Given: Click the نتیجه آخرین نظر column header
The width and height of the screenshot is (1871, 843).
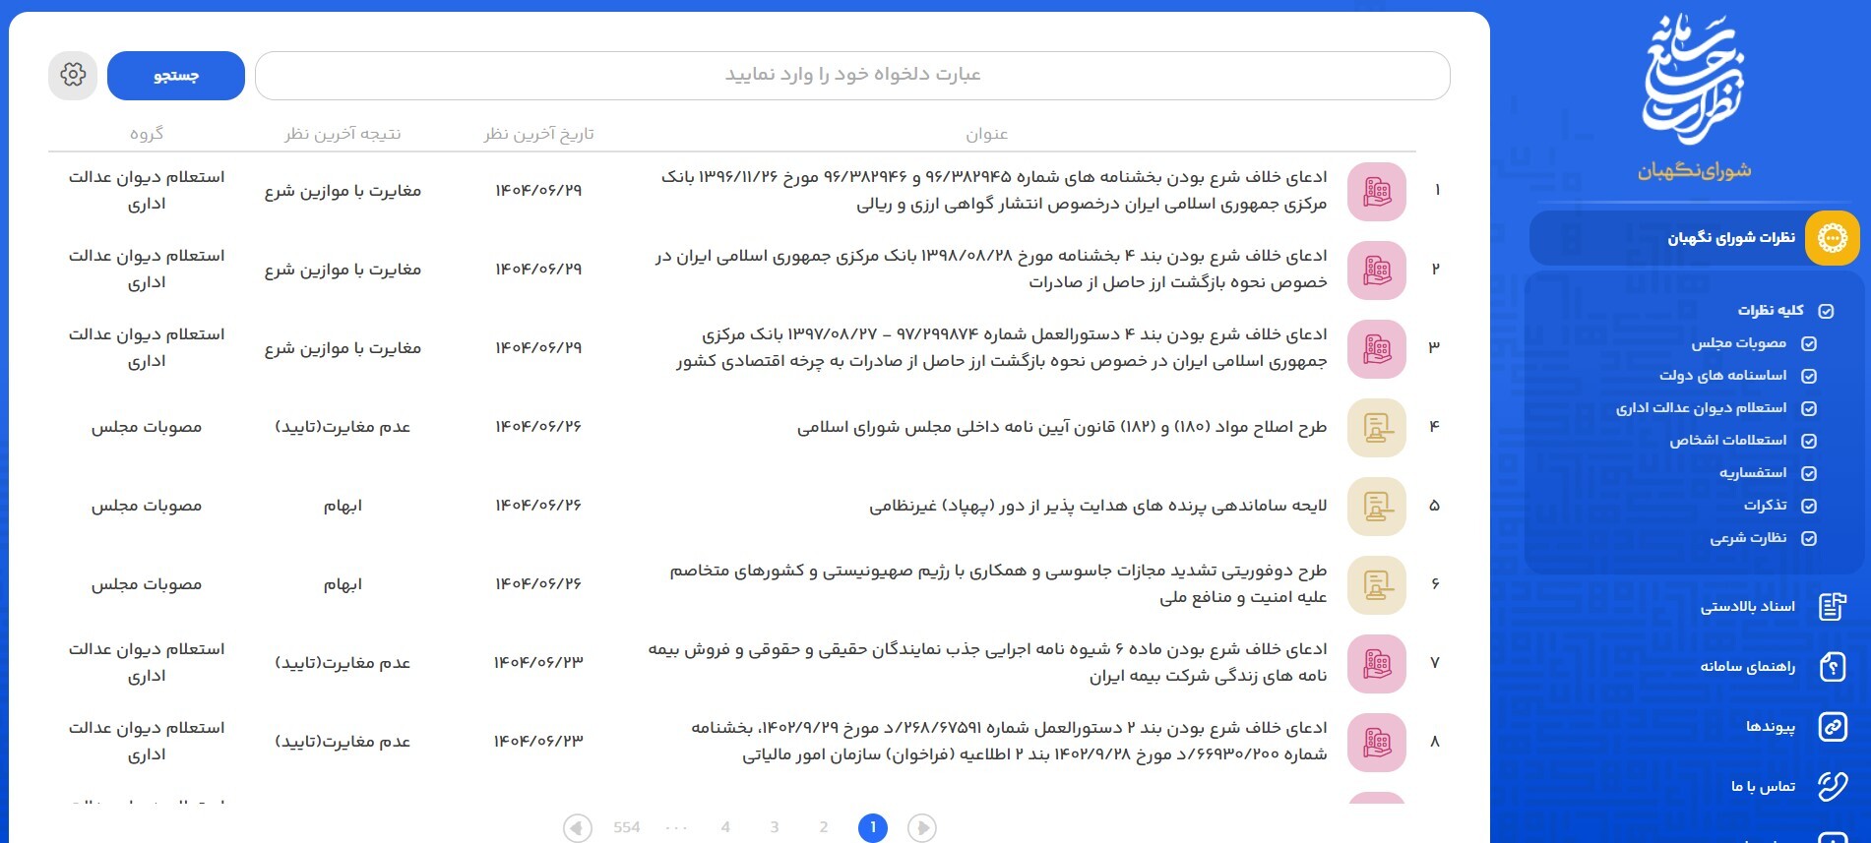Looking at the screenshot, I should tap(343, 134).
